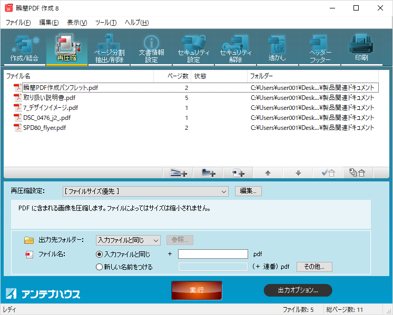
Task: Open the 印刷 print tool
Action: (x=362, y=48)
